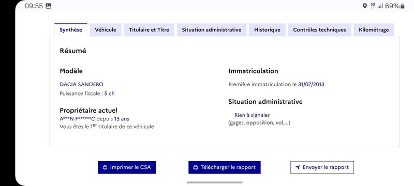This screenshot has width=414, height=186.
Task: Show the Kilométrage tab
Action: (374, 30)
